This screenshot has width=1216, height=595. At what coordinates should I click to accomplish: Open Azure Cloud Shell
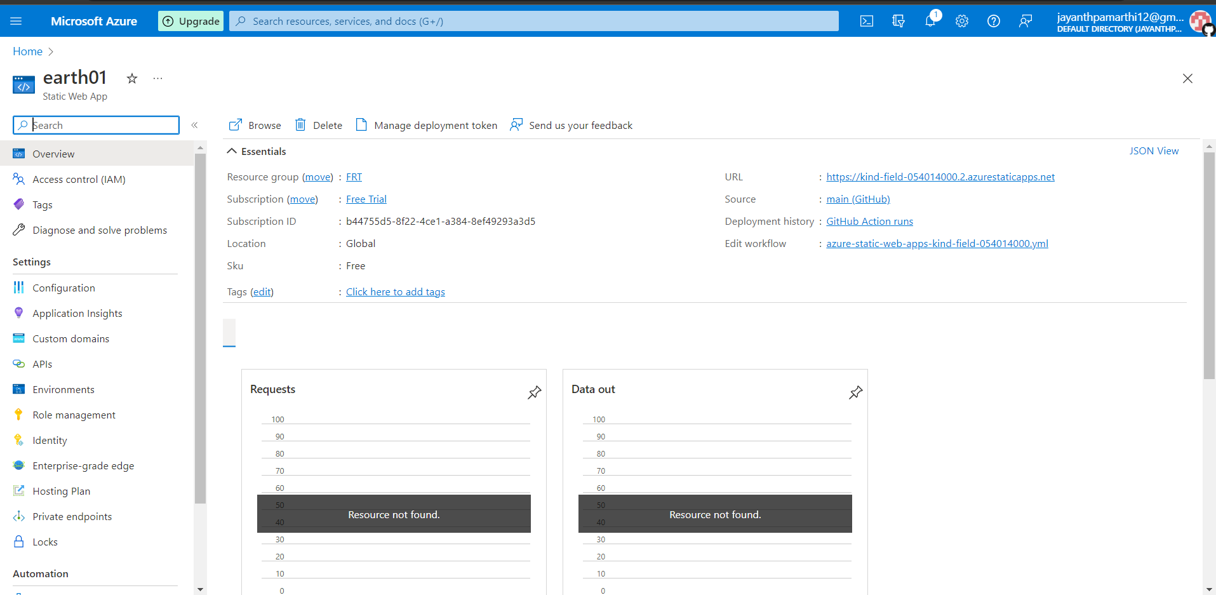click(866, 20)
